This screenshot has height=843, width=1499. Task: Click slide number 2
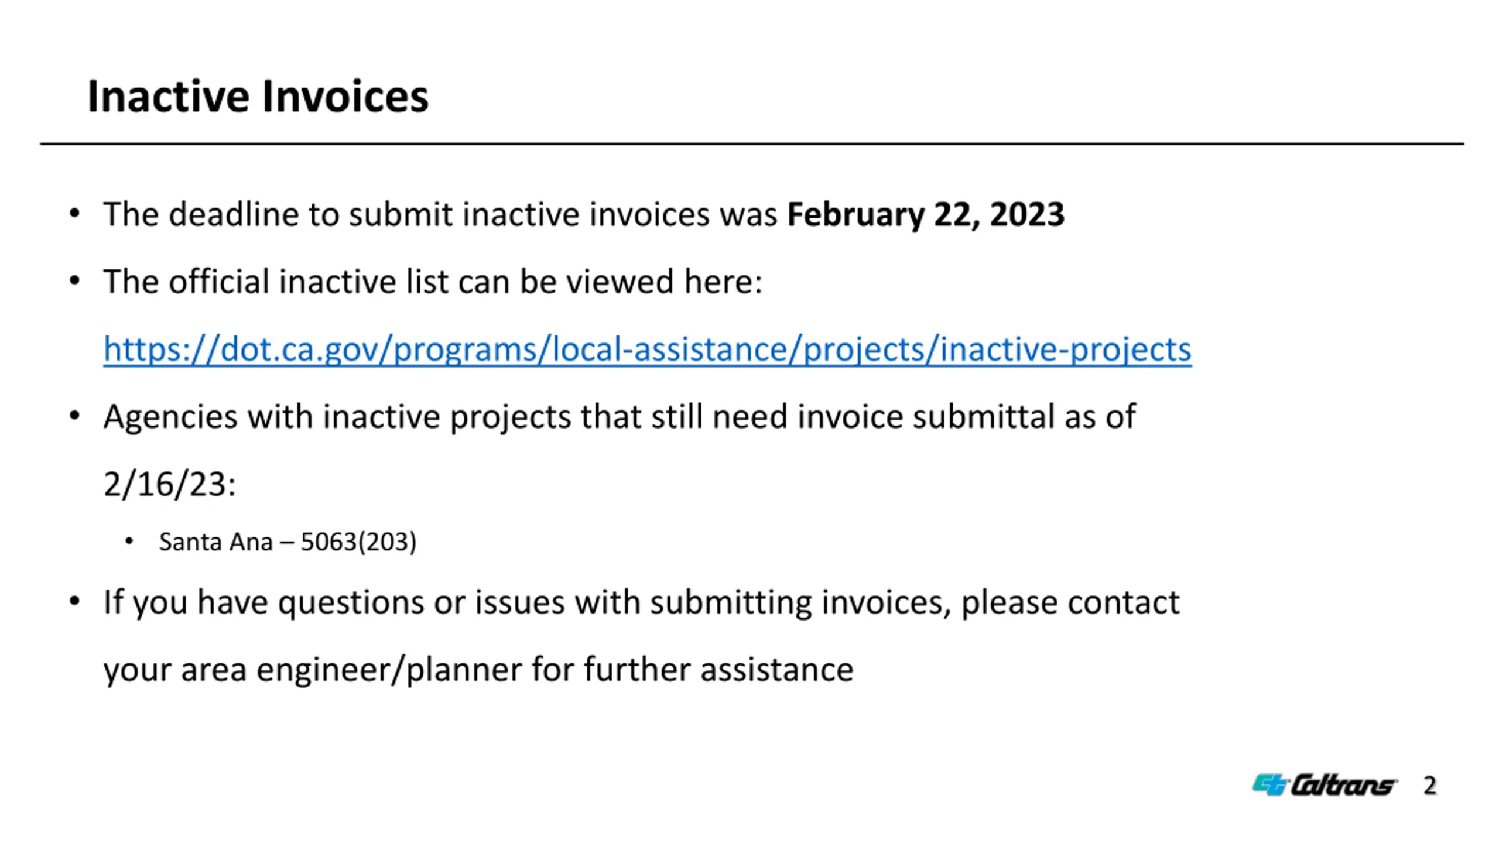(x=1430, y=786)
